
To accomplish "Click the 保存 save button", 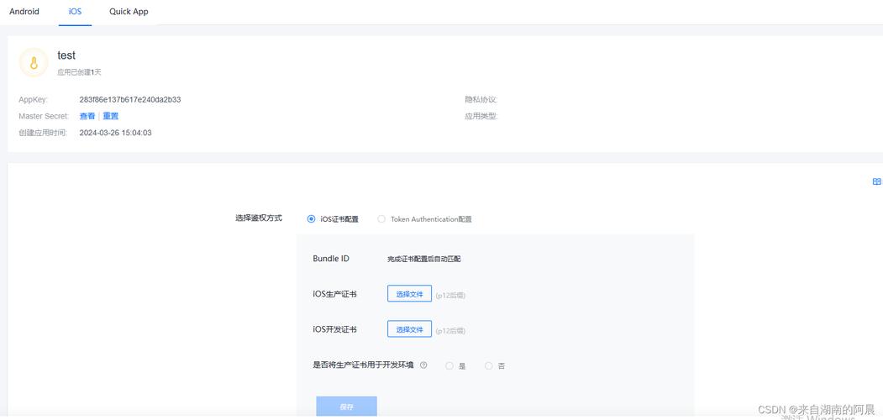I will [x=346, y=407].
